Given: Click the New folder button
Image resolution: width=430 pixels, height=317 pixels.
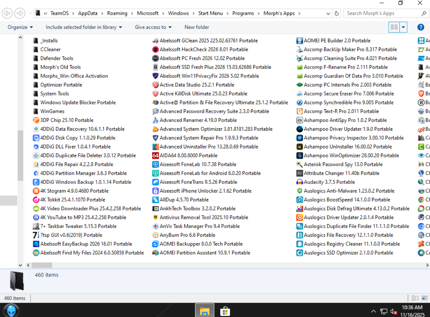Looking at the screenshot, I should tap(197, 27).
